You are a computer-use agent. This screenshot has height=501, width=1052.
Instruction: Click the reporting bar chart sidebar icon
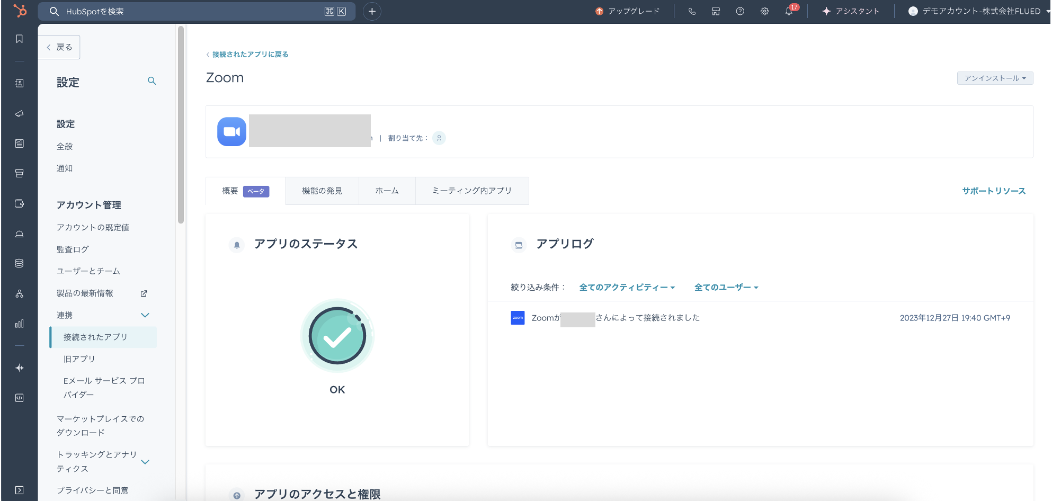20,324
